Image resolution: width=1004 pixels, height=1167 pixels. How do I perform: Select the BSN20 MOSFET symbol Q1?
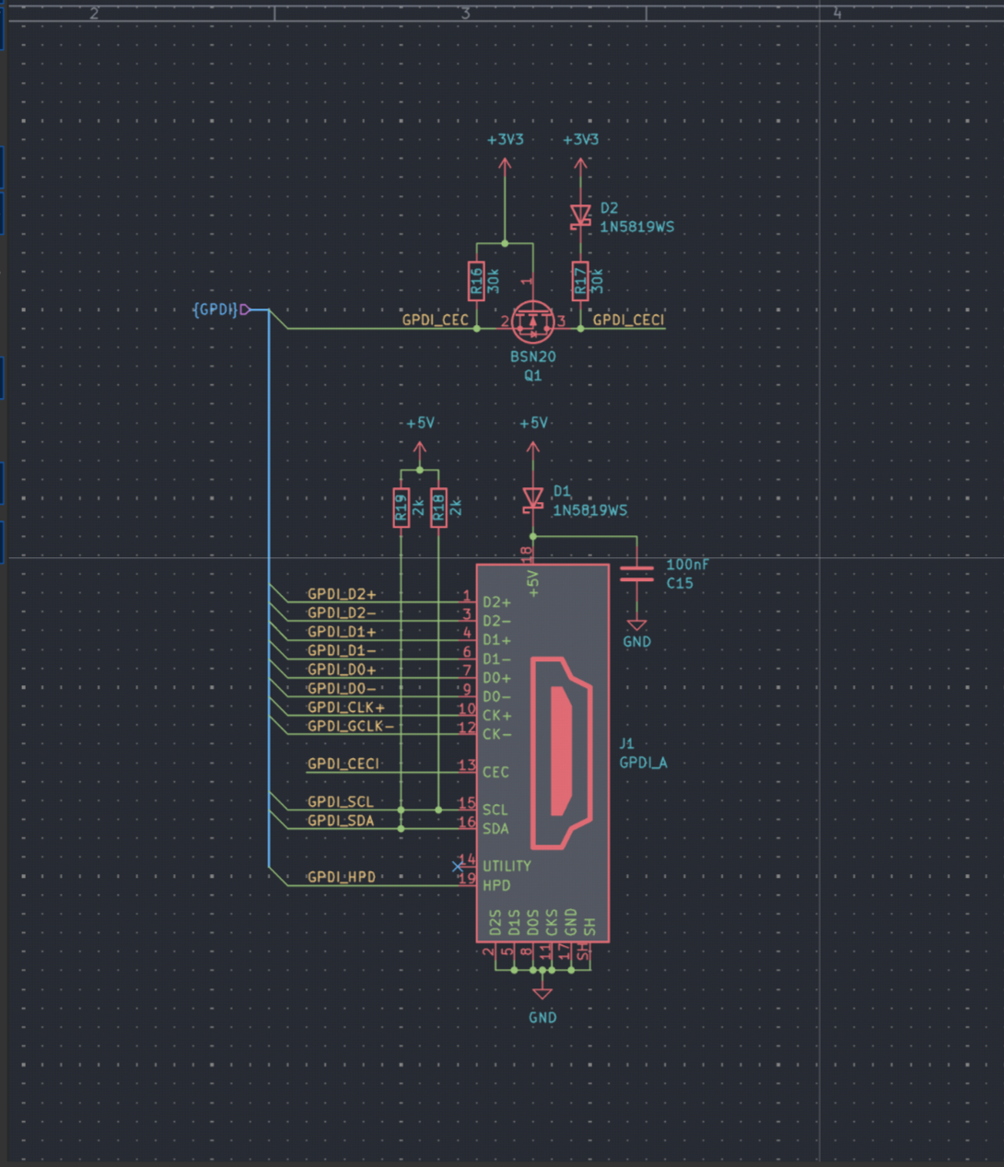coord(531,321)
